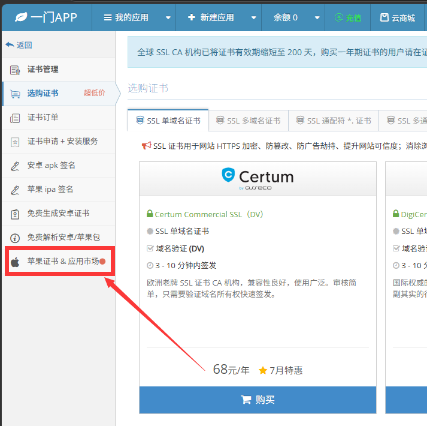Click the Certum logo image
The height and width of the screenshot is (426, 427).
(x=258, y=178)
